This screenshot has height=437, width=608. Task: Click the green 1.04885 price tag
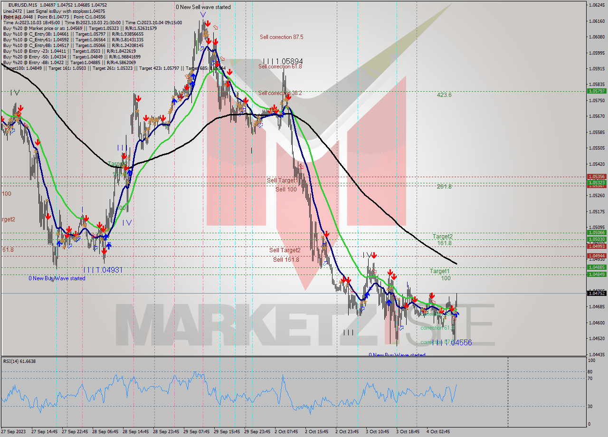(x=596, y=267)
